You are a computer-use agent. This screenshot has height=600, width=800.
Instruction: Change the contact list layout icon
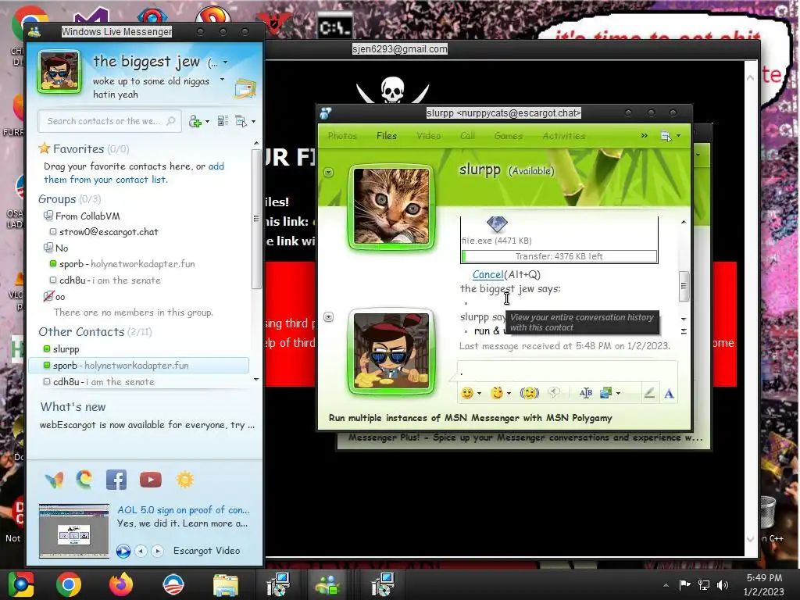(223, 121)
